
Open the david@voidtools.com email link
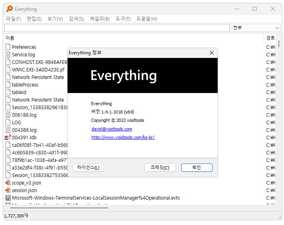(112, 129)
